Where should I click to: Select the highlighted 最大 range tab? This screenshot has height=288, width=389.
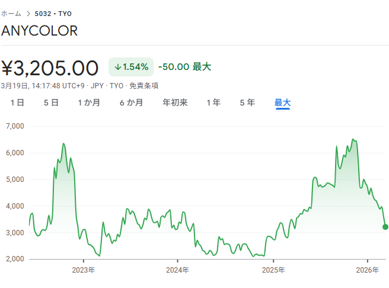coord(282,103)
